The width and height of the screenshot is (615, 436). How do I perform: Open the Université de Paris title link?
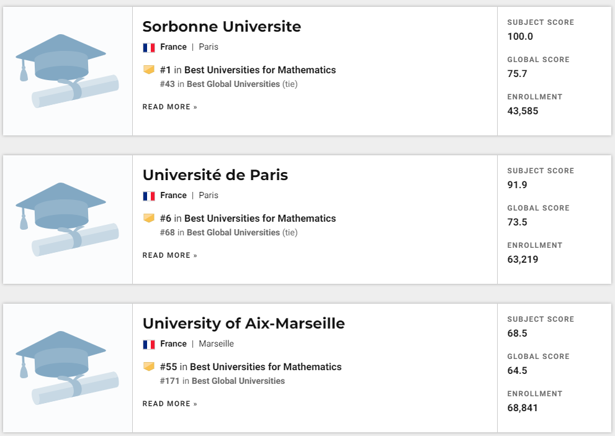[215, 175]
